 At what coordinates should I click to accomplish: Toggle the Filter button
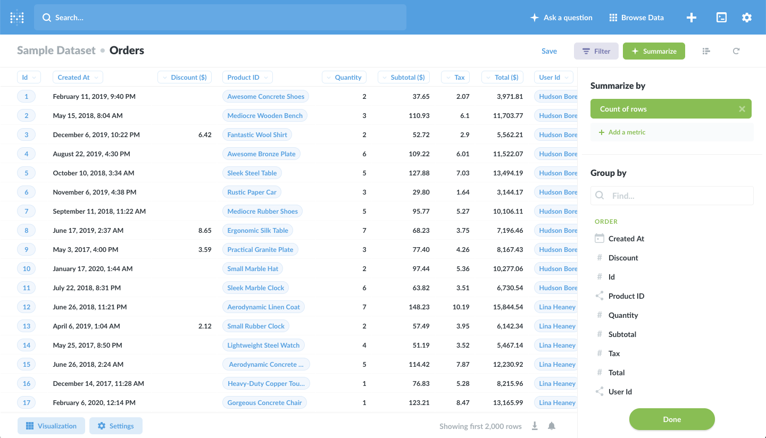596,51
